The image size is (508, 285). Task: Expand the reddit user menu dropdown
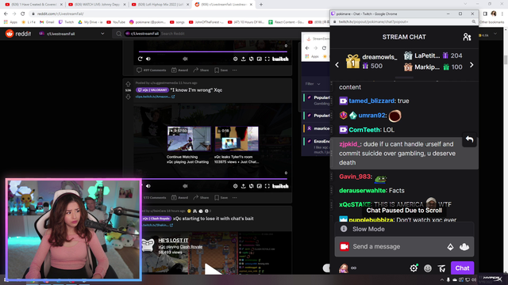pyautogui.click(x=495, y=33)
